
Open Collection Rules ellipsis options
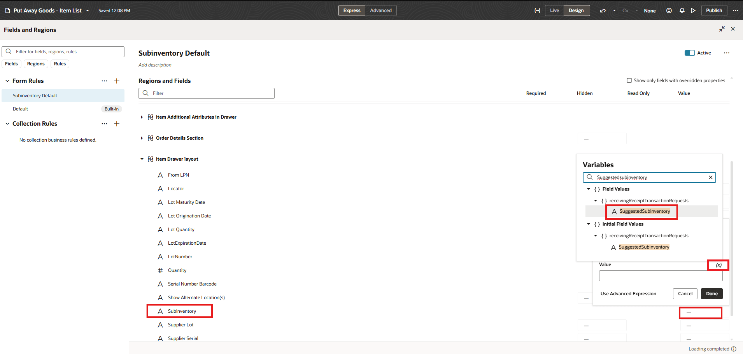pyautogui.click(x=104, y=124)
